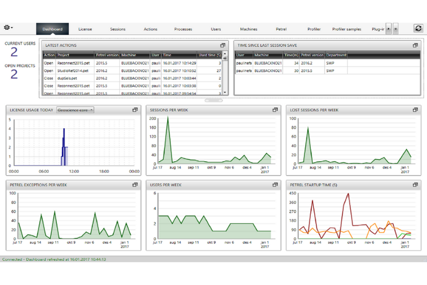This screenshot has height=285, width=427.
Task: Switch to the License tab
Action: click(x=85, y=29)
